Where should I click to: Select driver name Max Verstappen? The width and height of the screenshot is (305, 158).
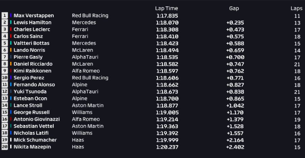[x=34, y=15]
